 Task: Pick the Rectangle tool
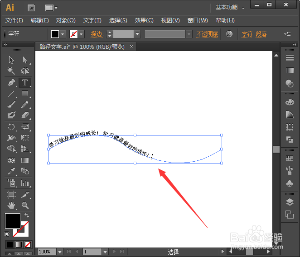tap(25, 93)
